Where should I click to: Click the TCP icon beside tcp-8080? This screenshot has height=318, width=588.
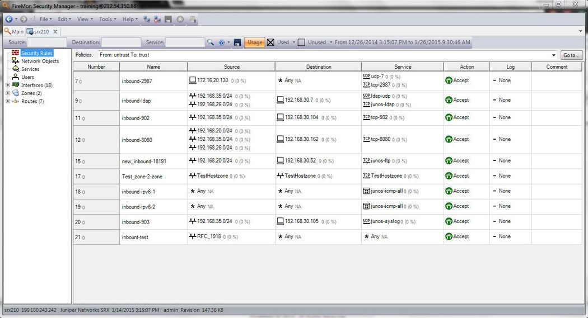point(366,139)
